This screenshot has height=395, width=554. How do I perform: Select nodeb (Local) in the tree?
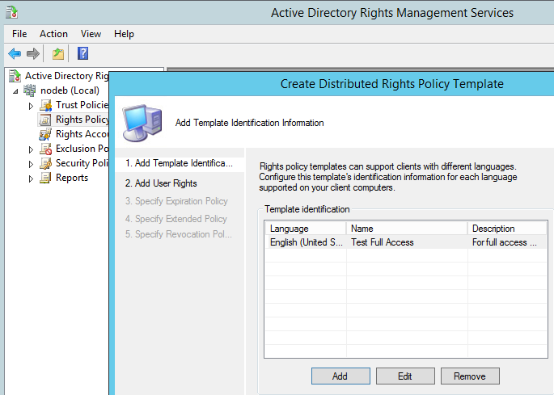(x=70, y=90)
